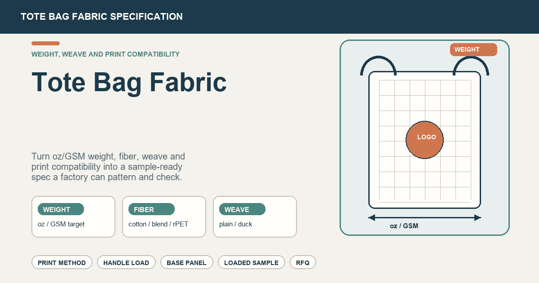Click the "oz / GSM" label below the bag
Image resolution: width=539 pixels, height=283 pixels.
tap(404, 226)
